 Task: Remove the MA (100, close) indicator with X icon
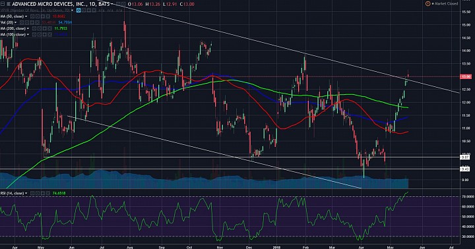(49, 34)
